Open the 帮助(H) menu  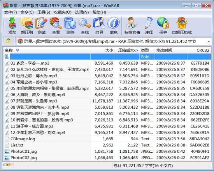[99, 12]
